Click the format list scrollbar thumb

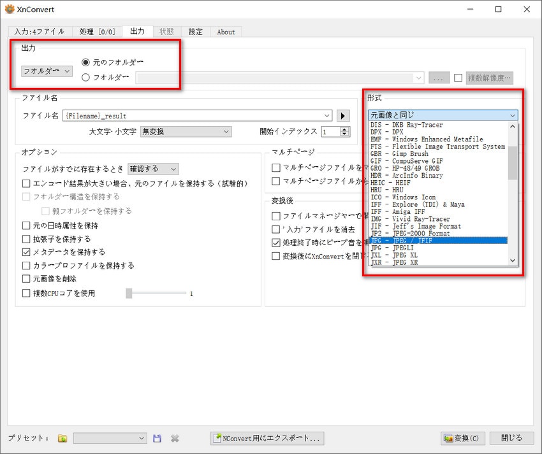[x=513, y=162]
